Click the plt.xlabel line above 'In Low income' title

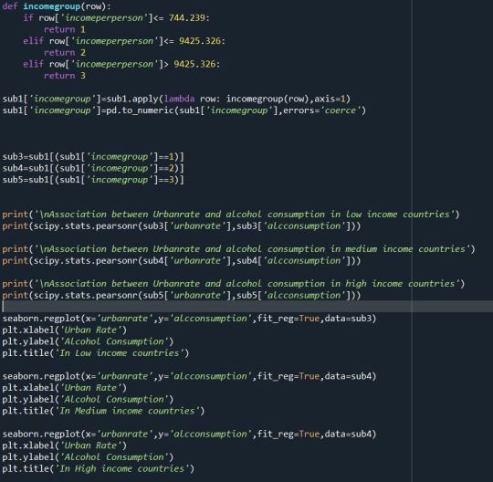tap(65, 330)
